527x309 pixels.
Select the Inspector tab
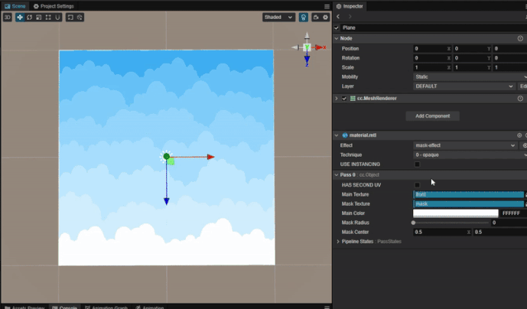(x=350, y=6)
